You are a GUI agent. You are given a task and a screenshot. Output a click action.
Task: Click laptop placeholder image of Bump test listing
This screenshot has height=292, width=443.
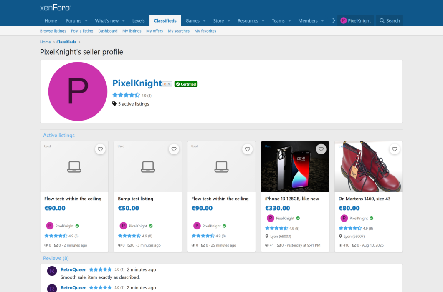(148, 166)
